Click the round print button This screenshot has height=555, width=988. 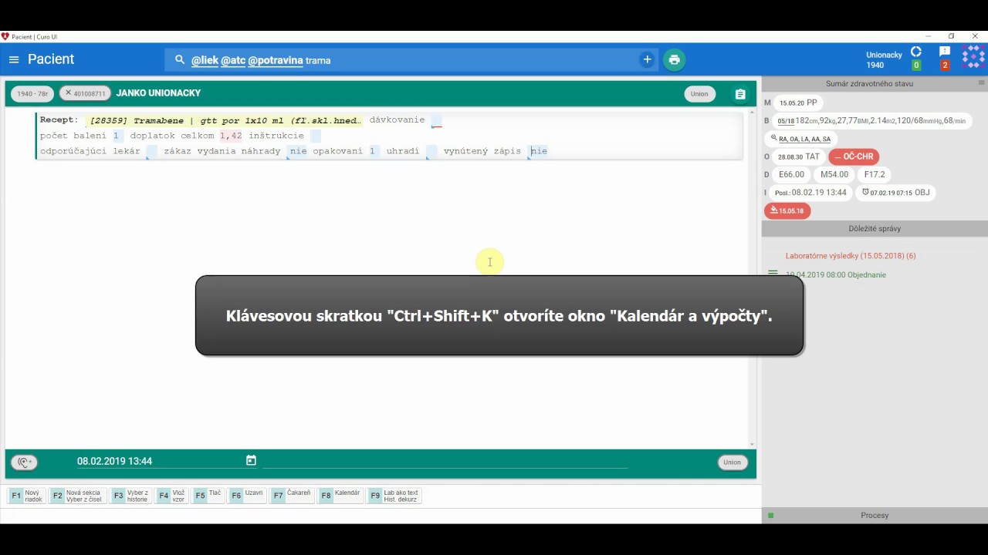[x=674, y=59]
